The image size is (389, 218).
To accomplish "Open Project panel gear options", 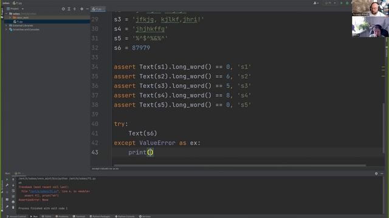I will point(82,9).
